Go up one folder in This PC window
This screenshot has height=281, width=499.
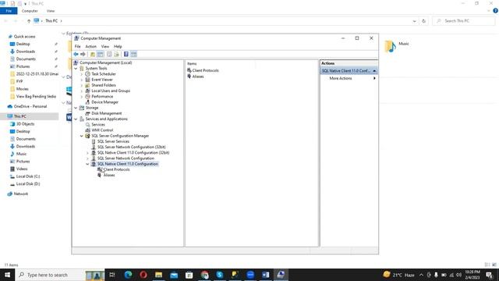coord(29,21)
